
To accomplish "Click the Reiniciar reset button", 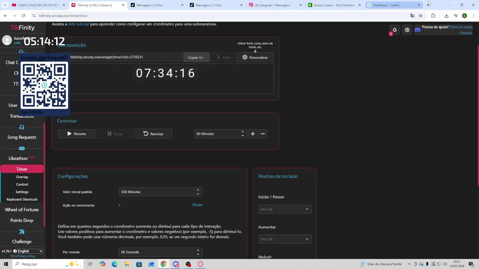I will (153, 134).
